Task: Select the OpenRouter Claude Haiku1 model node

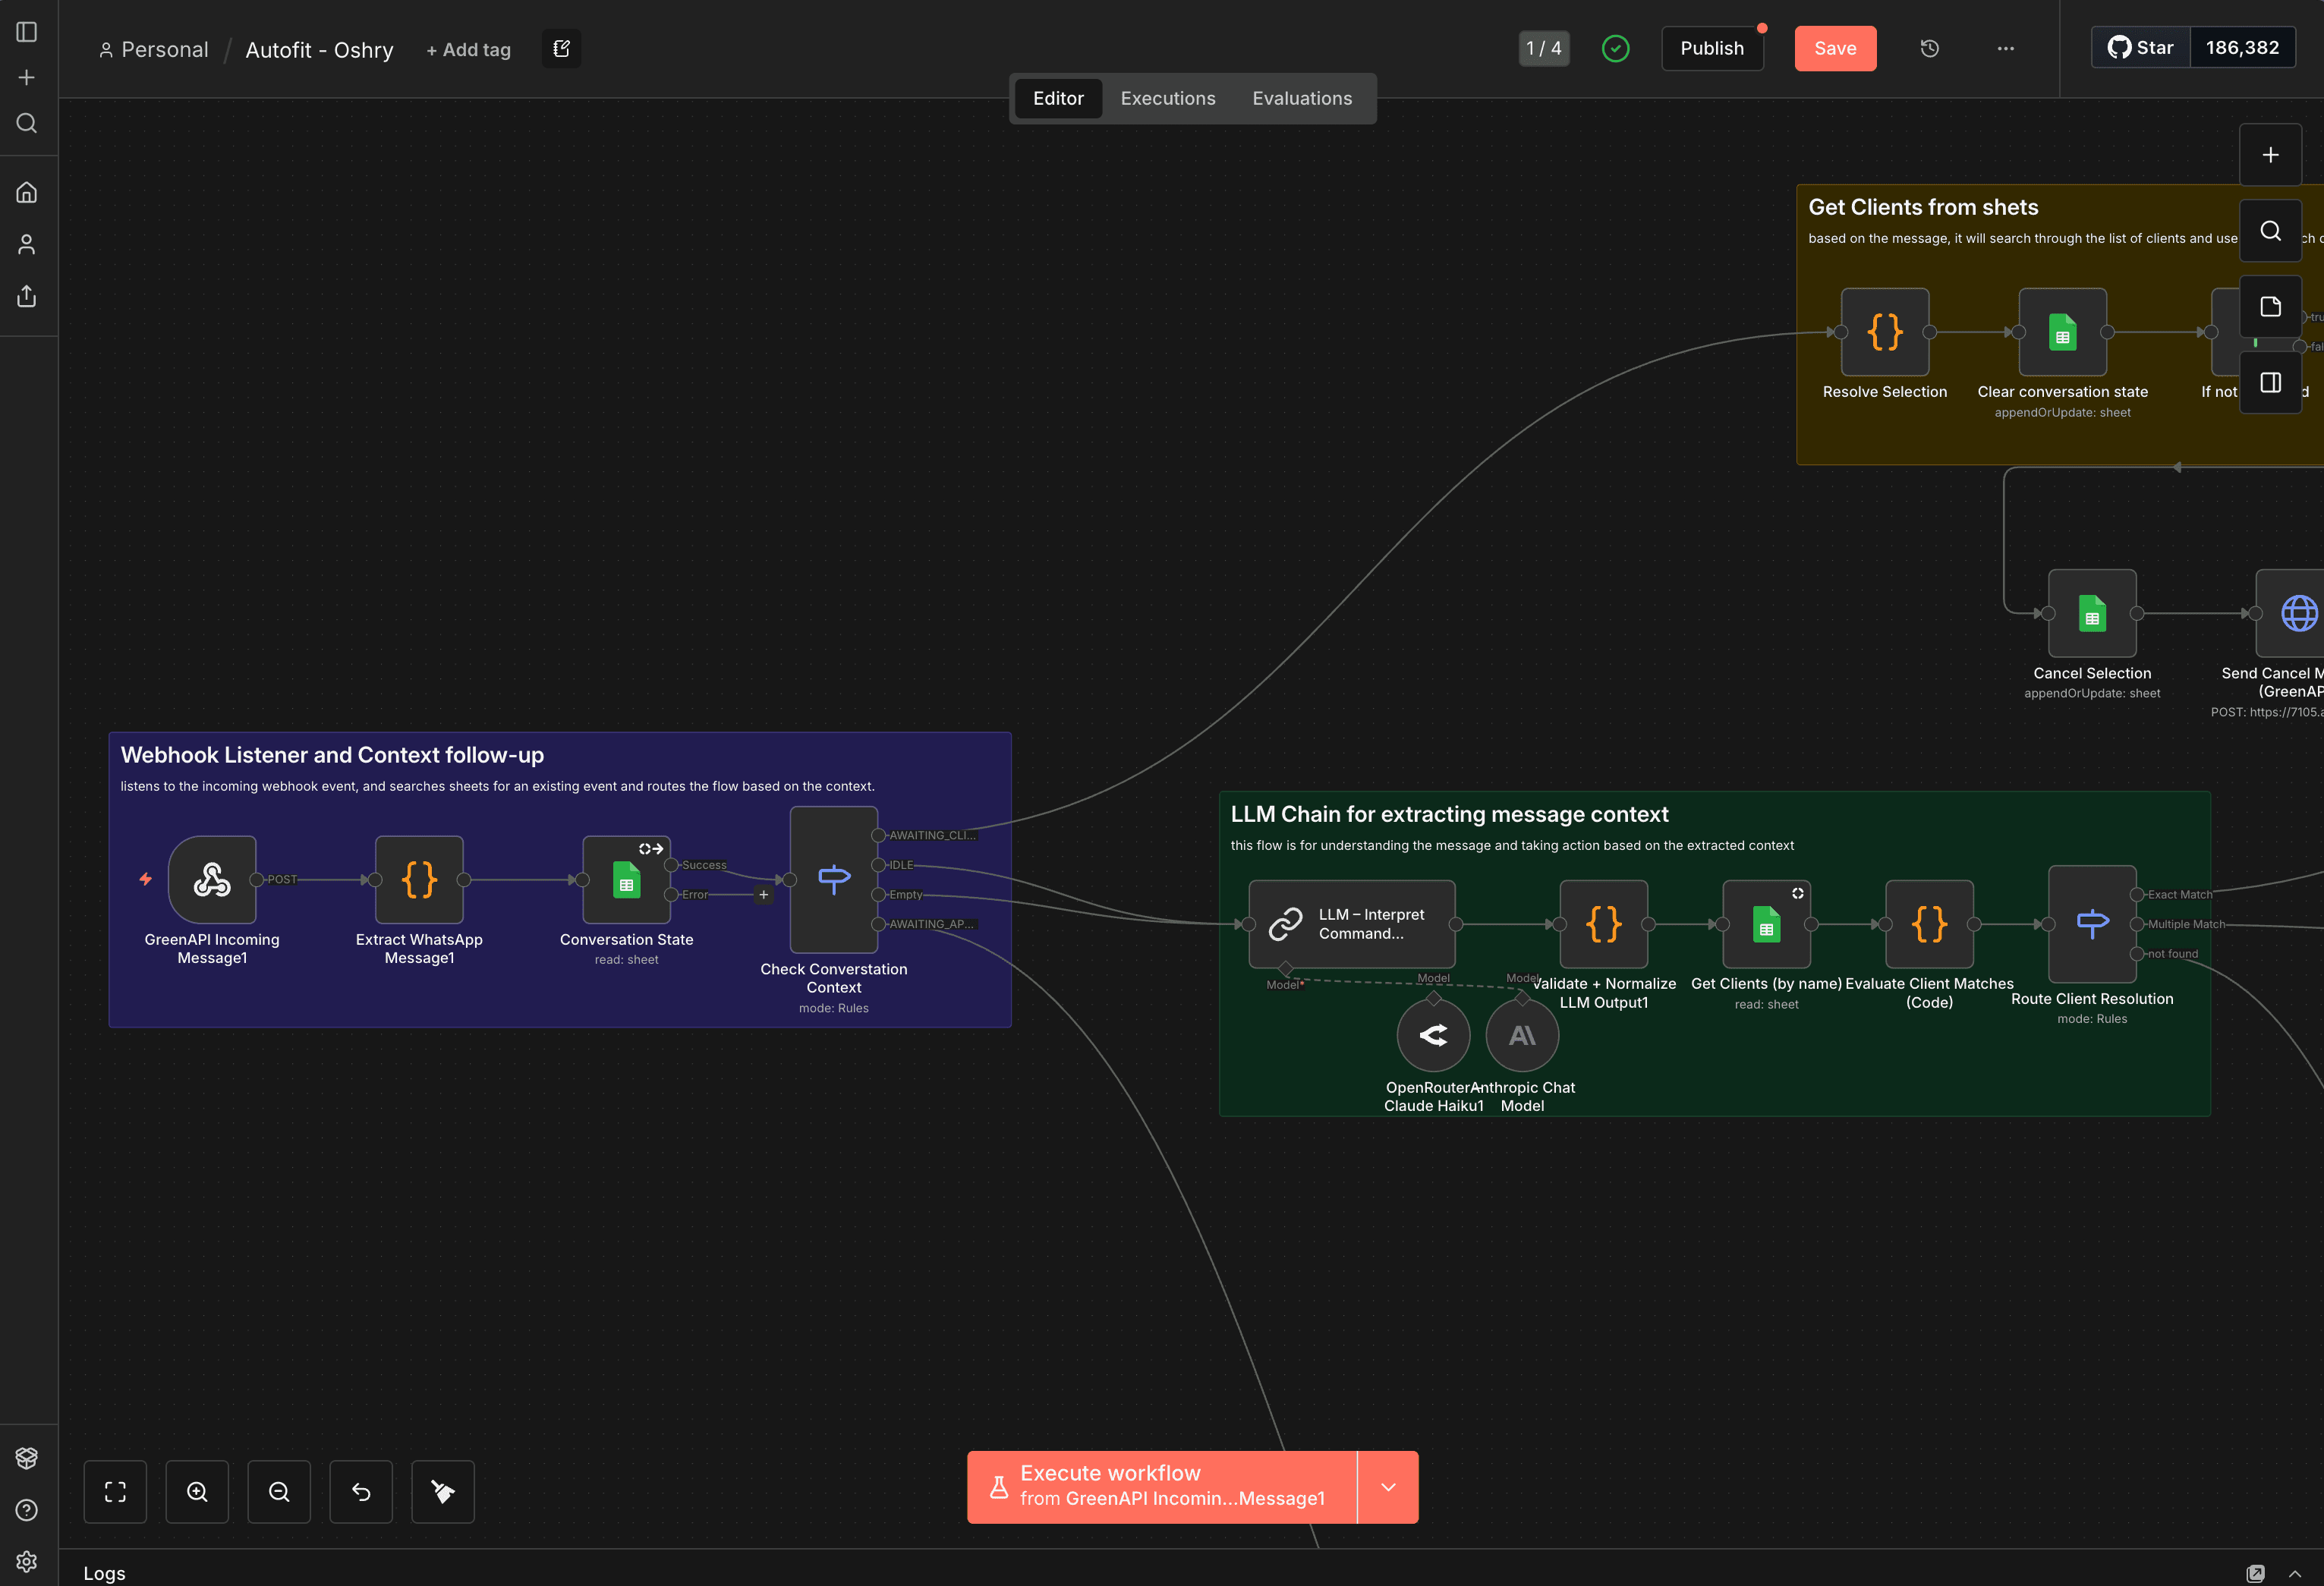Action: (x=1433, y=1035)
